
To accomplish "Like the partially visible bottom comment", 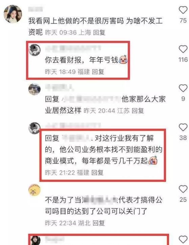I will (183, 239).
